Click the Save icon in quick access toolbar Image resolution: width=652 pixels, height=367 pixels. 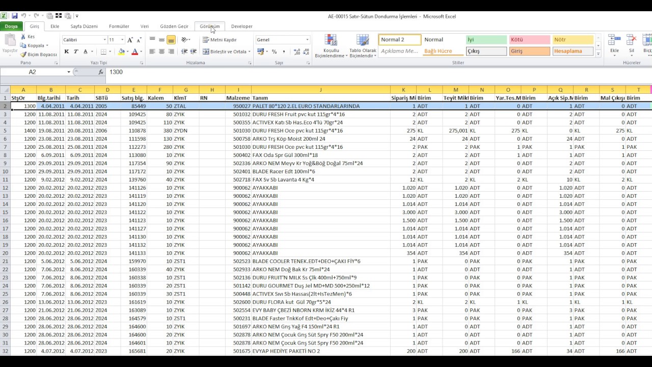coord(15,16)
